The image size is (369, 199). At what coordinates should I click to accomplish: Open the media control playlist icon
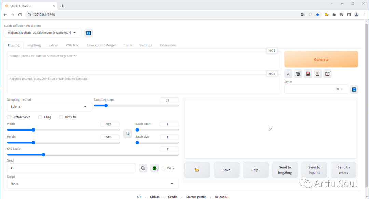341,15
